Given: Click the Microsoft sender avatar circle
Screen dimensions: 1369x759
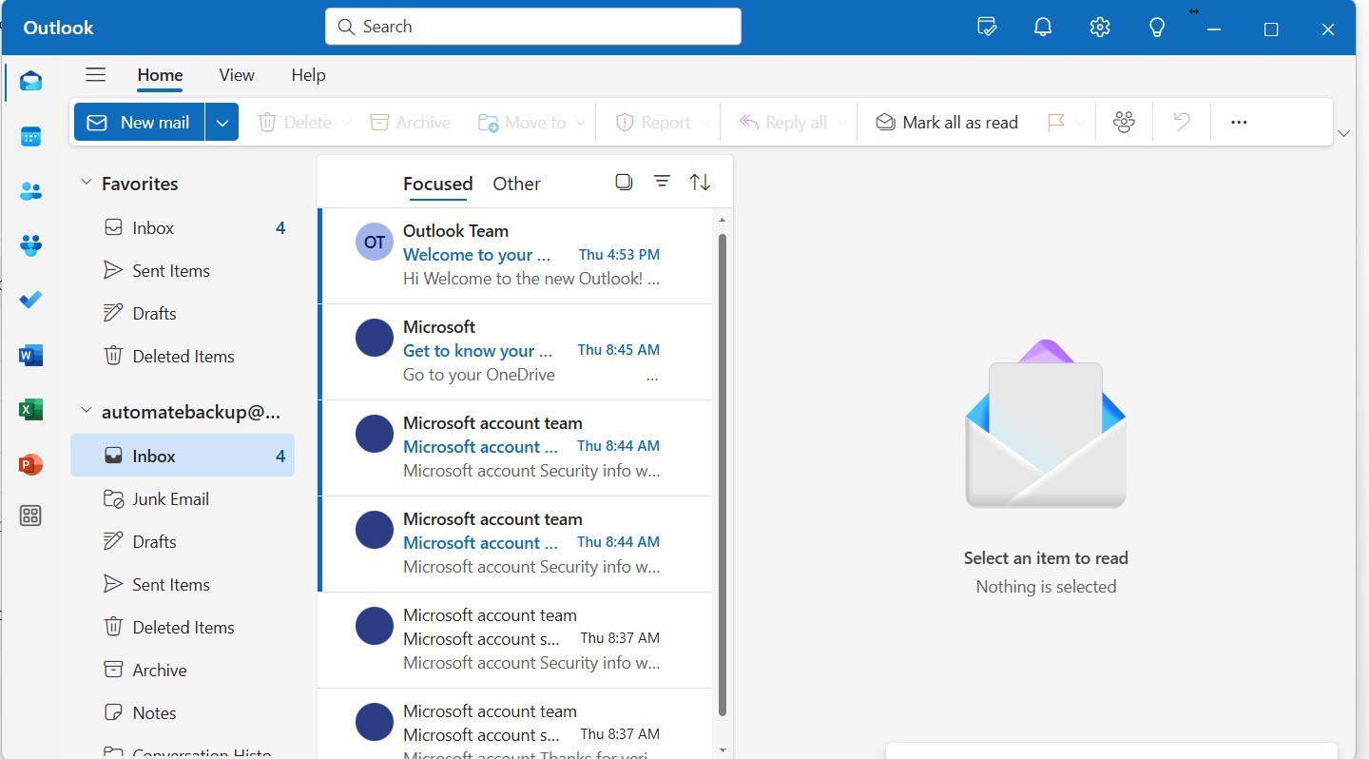Looking at the screenshot, I should pyautogui.click(x=375, y=338).
